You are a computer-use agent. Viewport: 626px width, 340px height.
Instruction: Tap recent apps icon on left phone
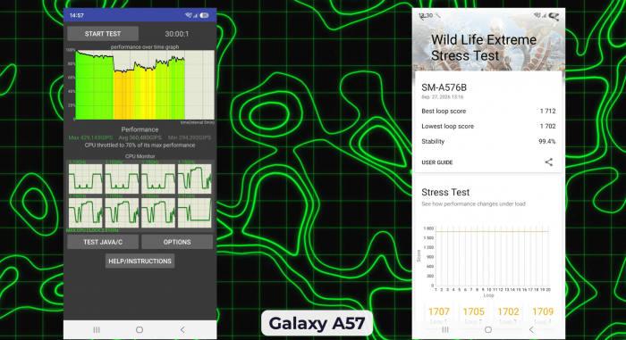coord(97,329)
